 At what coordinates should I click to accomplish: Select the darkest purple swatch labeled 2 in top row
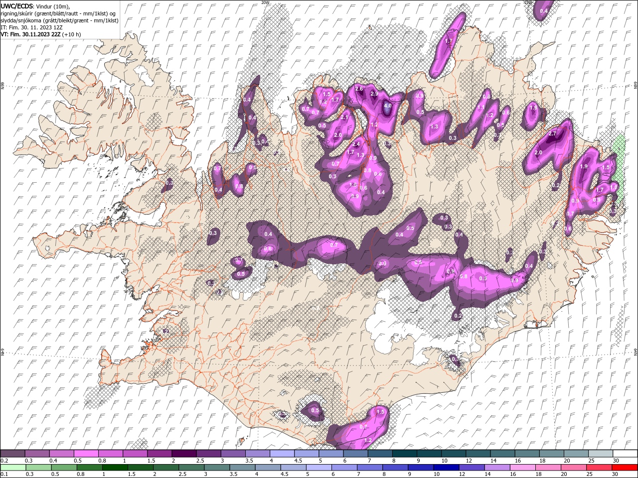(x=184, y=454)
